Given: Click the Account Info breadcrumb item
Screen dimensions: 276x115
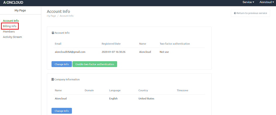Looking at the screenshot, I should pos(66,16).
